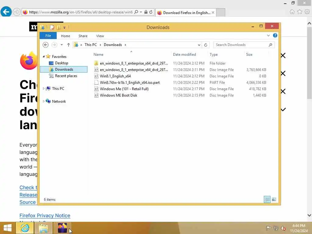Viewport: 312px width, 234px height.
Task: Sort files by Date modified column
Action: pyautogui.click(x=184, y=55)
